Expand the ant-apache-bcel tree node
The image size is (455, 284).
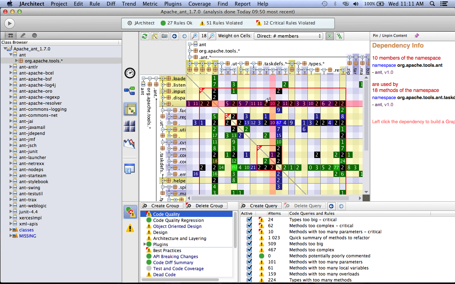(x=11, y=73)
